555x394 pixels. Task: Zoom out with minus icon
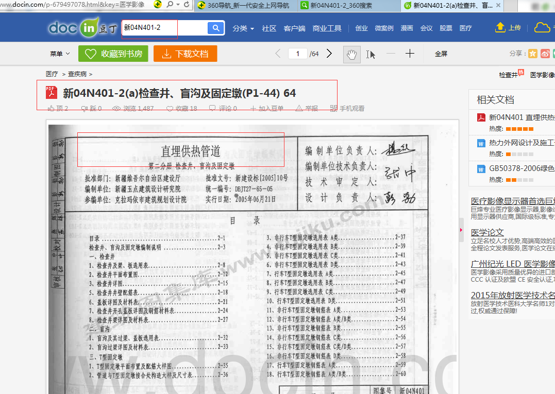(x=391, y=54)
